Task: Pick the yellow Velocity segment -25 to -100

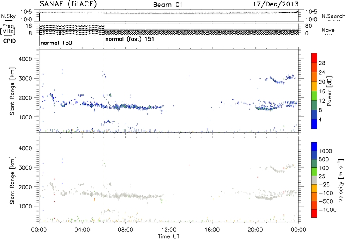Action: pyautogui.click(x=314, y=189)
